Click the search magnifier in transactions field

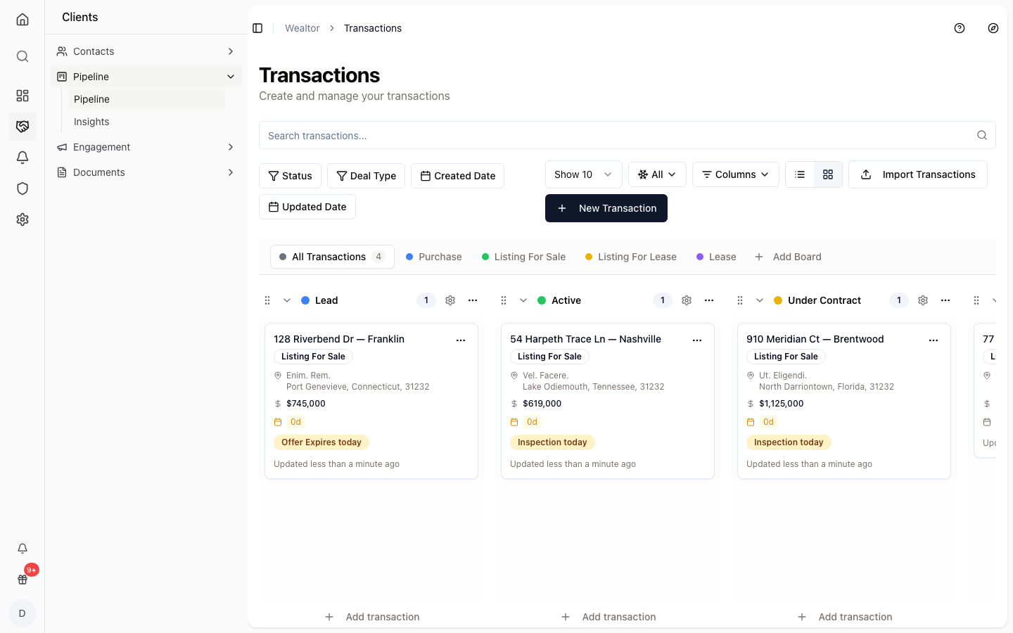coord(982,135)
